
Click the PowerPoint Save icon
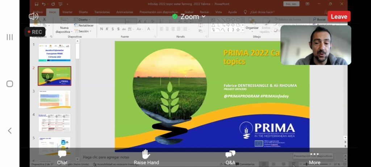click(x=36, y=4)
